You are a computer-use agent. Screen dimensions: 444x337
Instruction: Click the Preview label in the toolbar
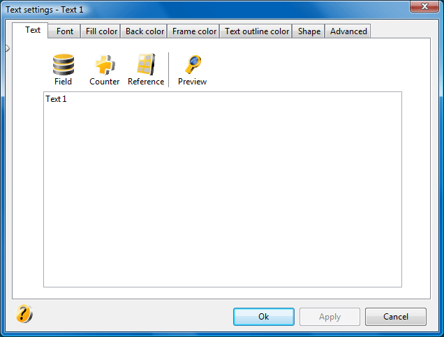coord(192,82)
